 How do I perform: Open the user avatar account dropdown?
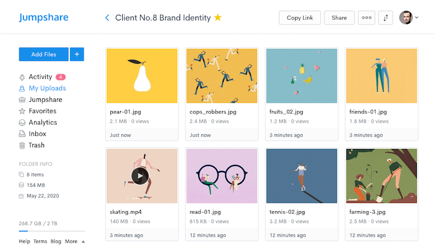click(409, 18)
